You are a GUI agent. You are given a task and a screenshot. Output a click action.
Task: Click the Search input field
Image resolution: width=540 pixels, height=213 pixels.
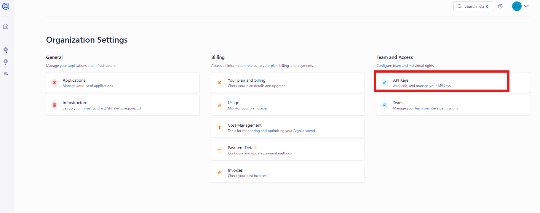pyautogui.click(x=473, y=6)
